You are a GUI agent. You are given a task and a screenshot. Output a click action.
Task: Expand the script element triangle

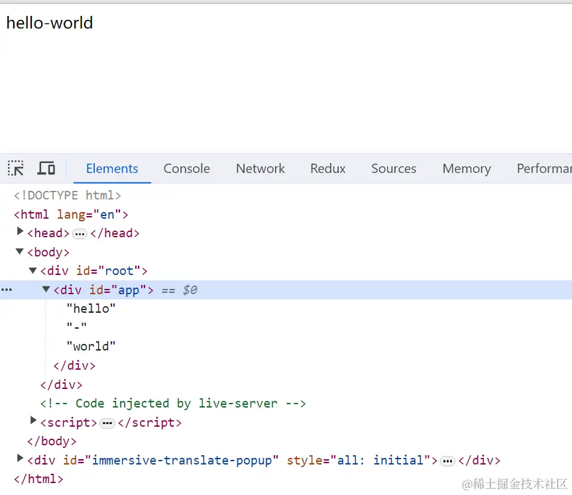click(x=33, y=420)
